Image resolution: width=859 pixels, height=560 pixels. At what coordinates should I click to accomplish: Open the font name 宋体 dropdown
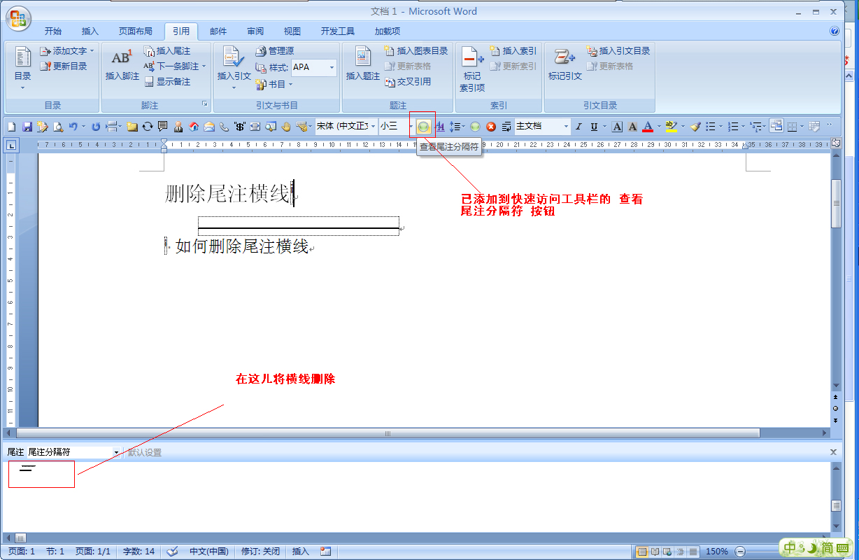coord(373,127)
